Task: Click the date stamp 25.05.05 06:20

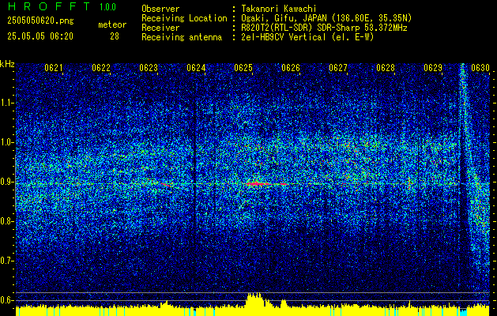Action: (x=40, y=36)
